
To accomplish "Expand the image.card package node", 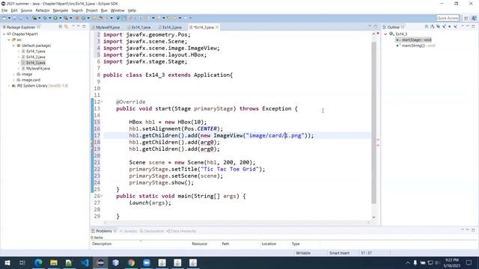I will coord(13,80).
